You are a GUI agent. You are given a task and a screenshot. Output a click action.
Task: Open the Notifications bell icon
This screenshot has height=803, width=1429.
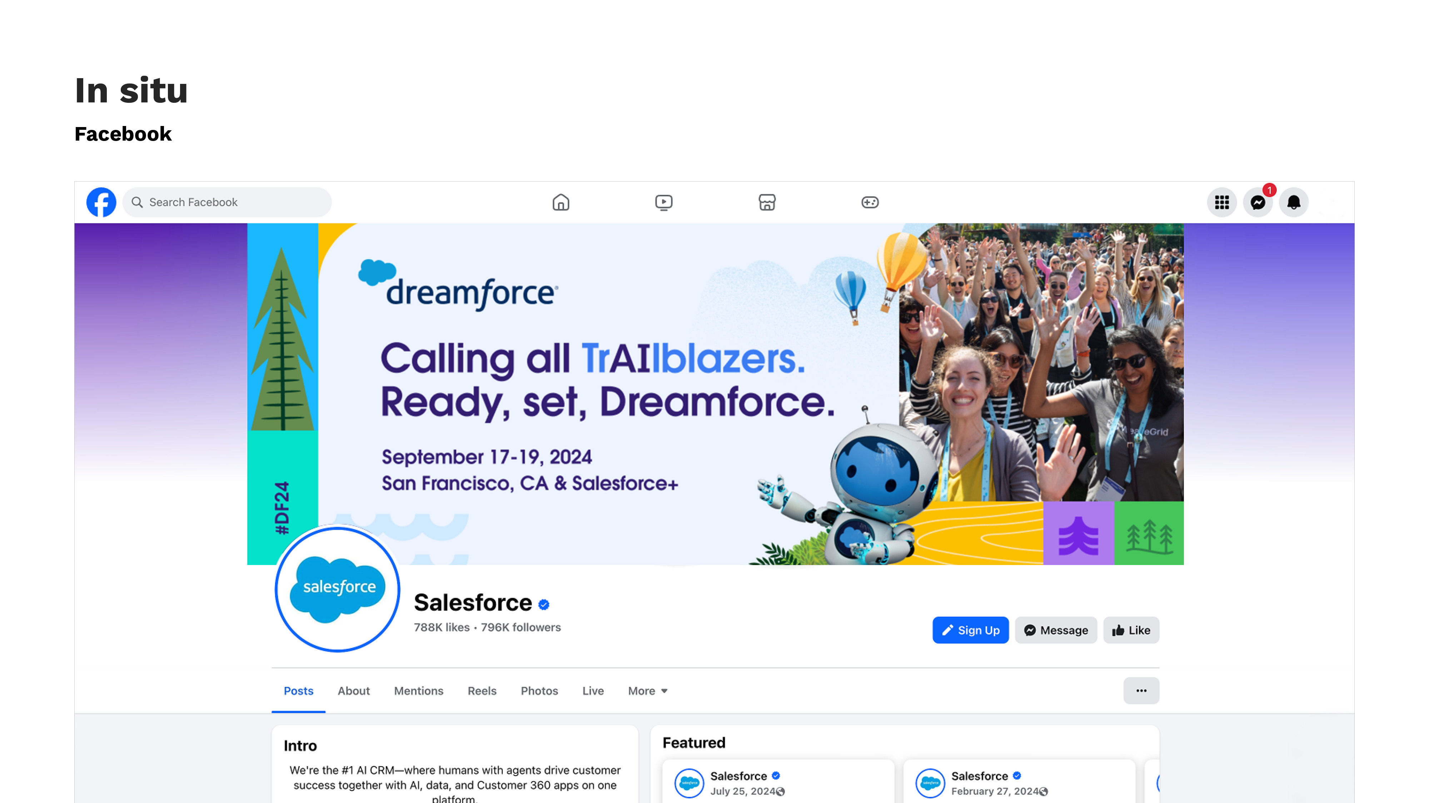pyautogui.click(x=1294, y=202)
